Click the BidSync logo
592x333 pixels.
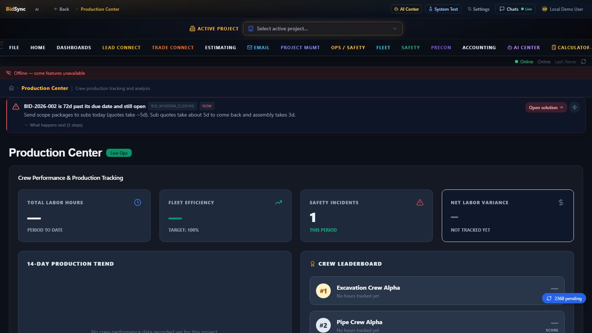[x=16, y=9]
